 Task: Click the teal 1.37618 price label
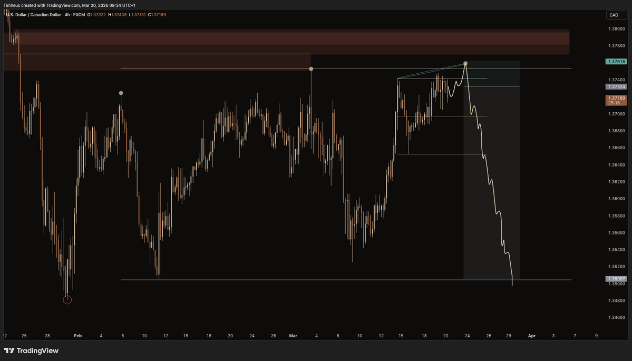pos(616,62)
